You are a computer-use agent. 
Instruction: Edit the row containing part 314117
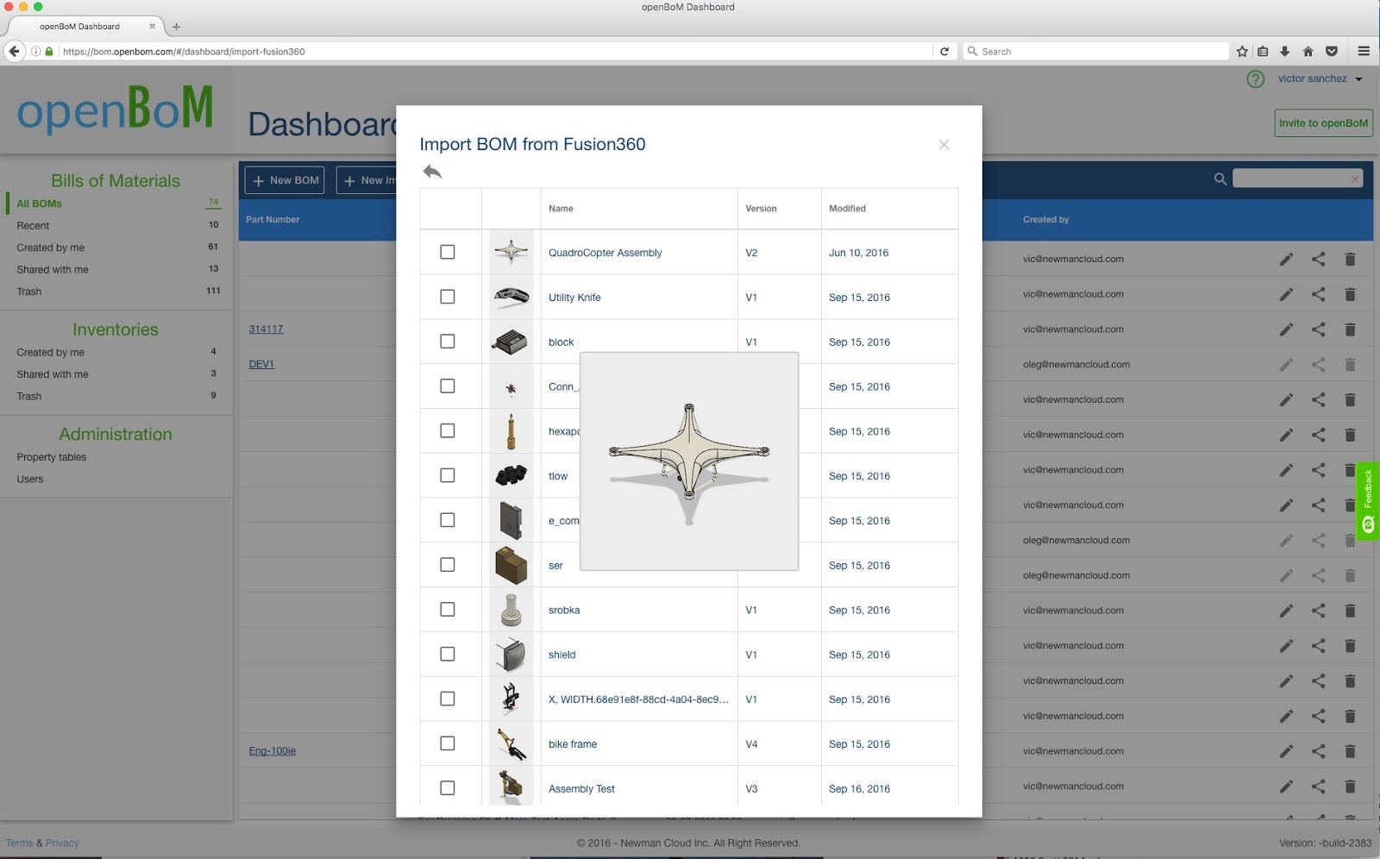1286,329
